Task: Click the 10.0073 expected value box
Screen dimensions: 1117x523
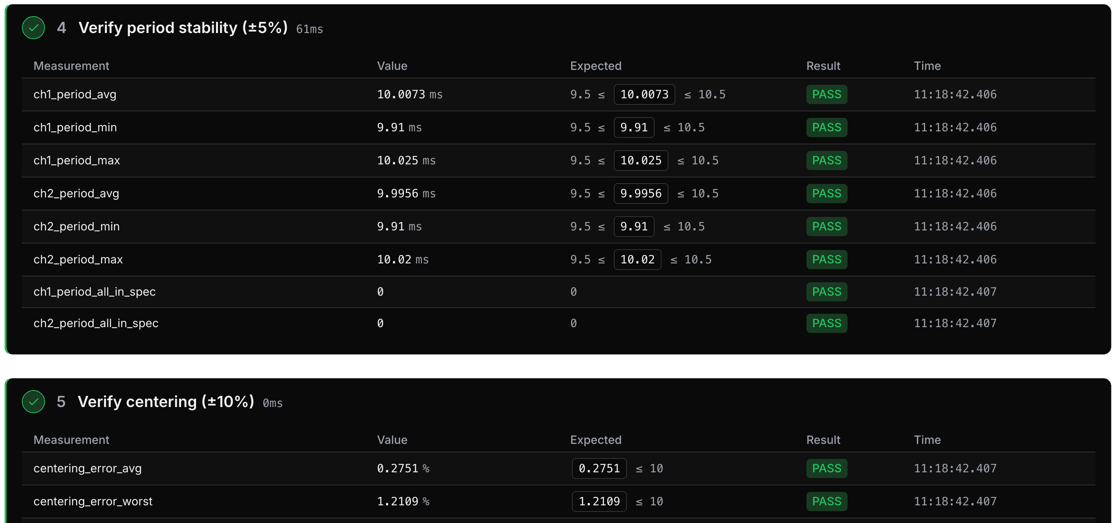Action: point(644,94)
